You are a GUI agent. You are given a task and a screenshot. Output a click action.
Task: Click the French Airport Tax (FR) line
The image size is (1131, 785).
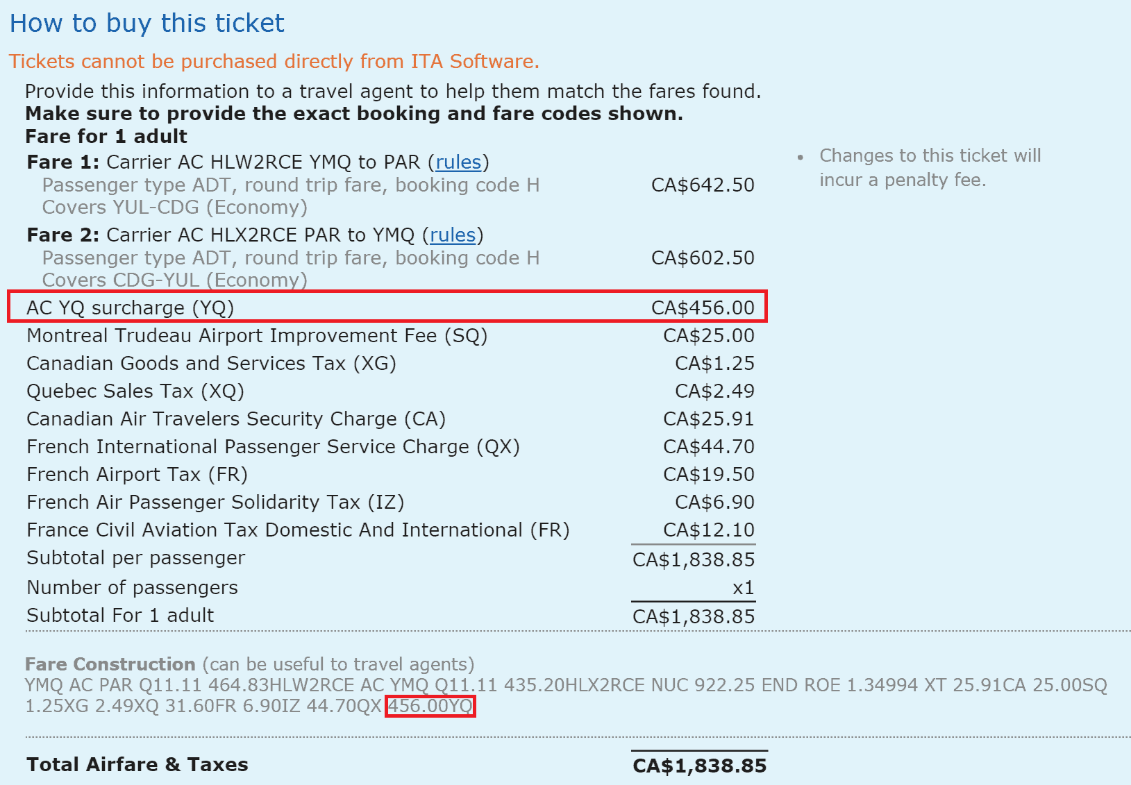(x=137, y=475)
